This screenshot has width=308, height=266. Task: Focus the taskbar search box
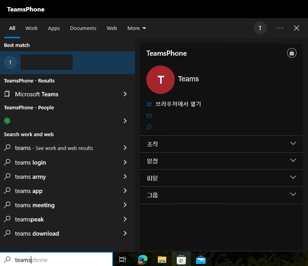click(57, 260)
